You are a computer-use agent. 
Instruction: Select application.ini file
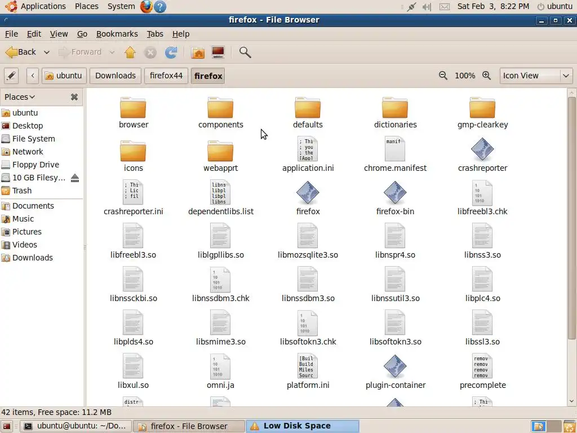(308, 149)
